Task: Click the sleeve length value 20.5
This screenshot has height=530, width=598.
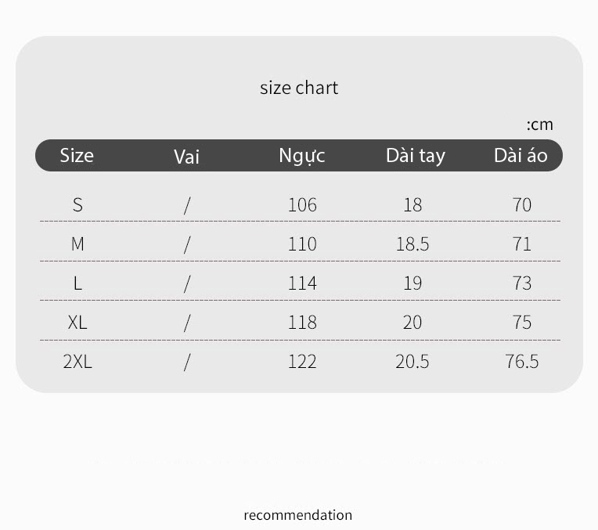Action: (412, 362)
